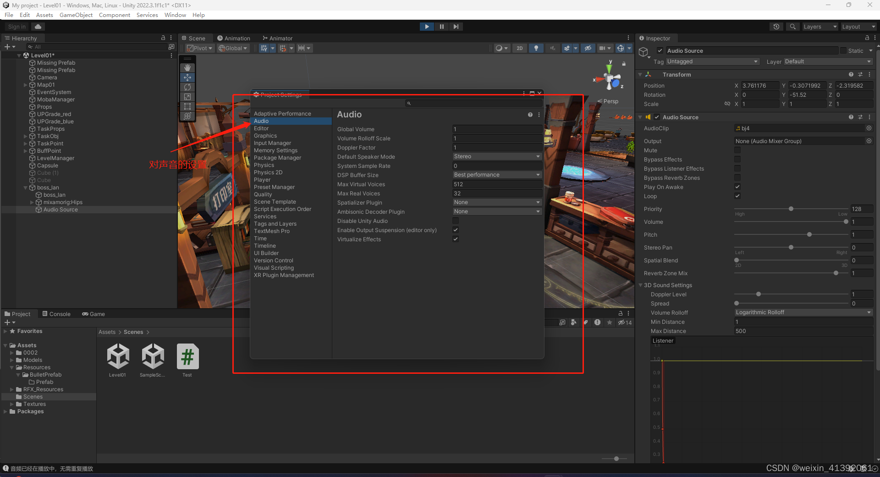
Task: Select the Hand view tool in Scene
Action: [x=187, y=68]
